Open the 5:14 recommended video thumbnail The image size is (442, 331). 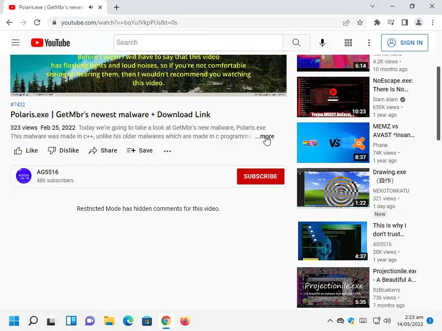click(333, 63)
